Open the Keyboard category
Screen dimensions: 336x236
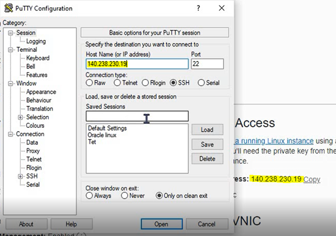pos(38,58)
